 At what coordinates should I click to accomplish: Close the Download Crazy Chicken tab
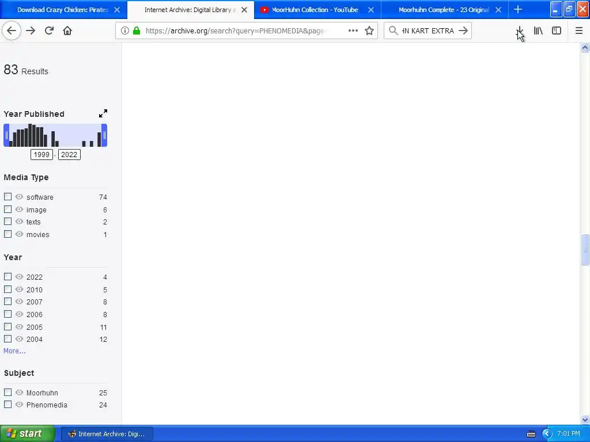tap(117, 10)
